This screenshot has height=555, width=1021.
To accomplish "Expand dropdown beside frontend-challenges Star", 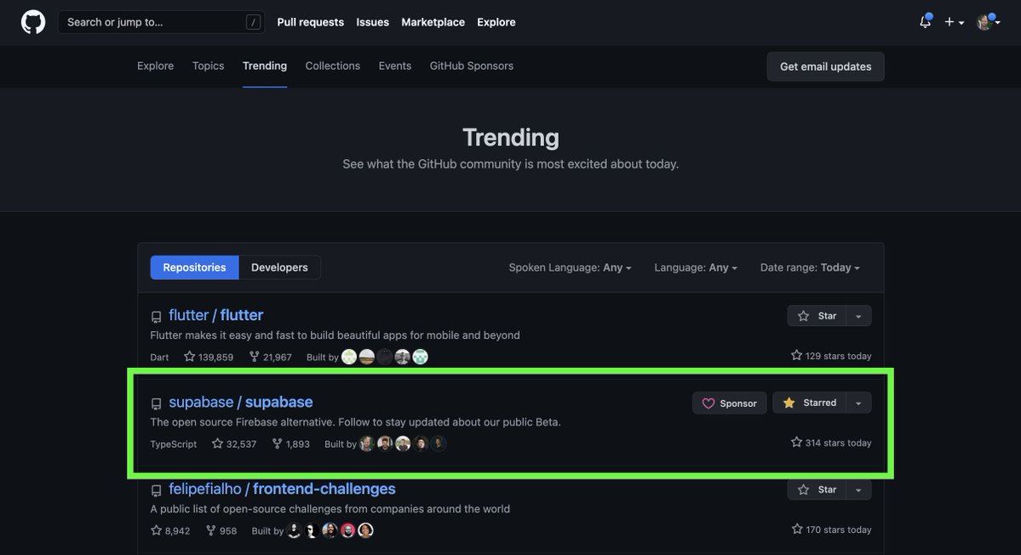I will click(x=858, y=489).
